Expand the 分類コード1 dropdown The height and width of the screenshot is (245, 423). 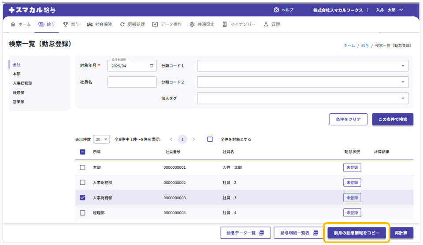[402, 66]
